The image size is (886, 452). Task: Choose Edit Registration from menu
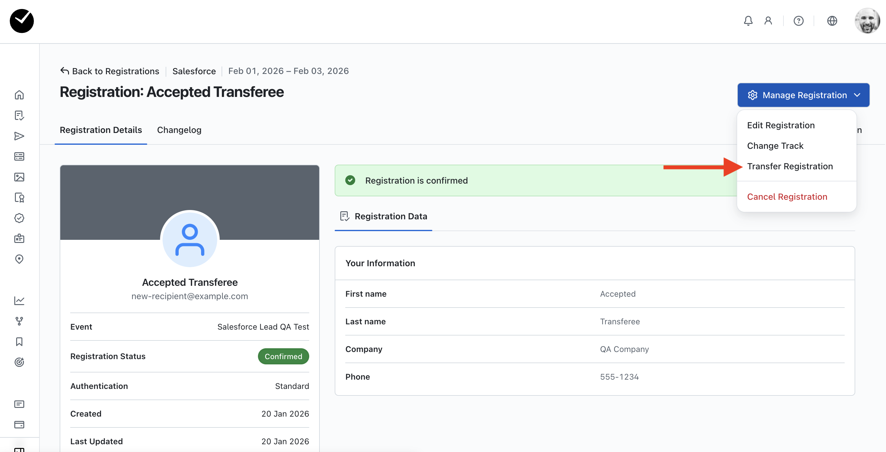[781, 125]
